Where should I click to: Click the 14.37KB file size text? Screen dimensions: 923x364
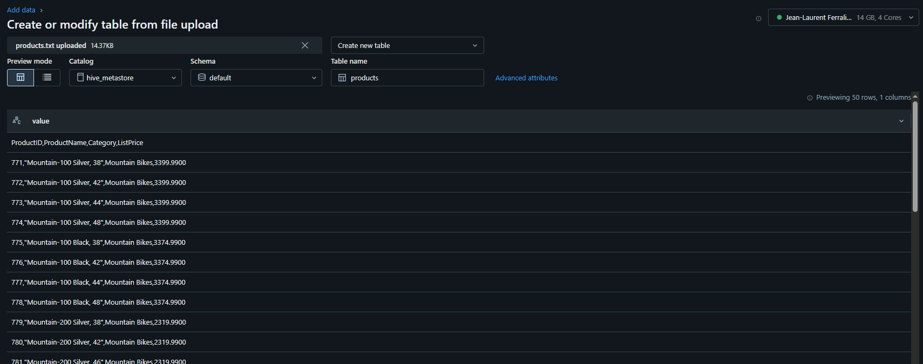(102, 46)
